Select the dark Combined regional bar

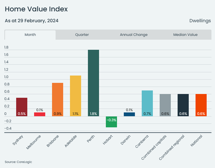pos(183,105)
